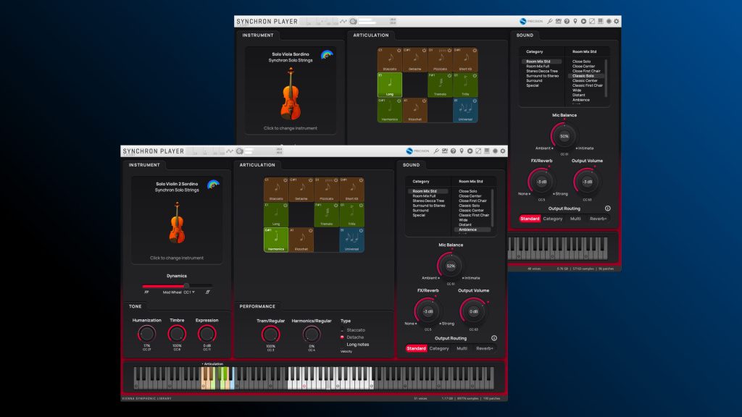The image size is (742, 417).
Task: Click the circular toggle icon left of meters, front window
Action: 240,151
